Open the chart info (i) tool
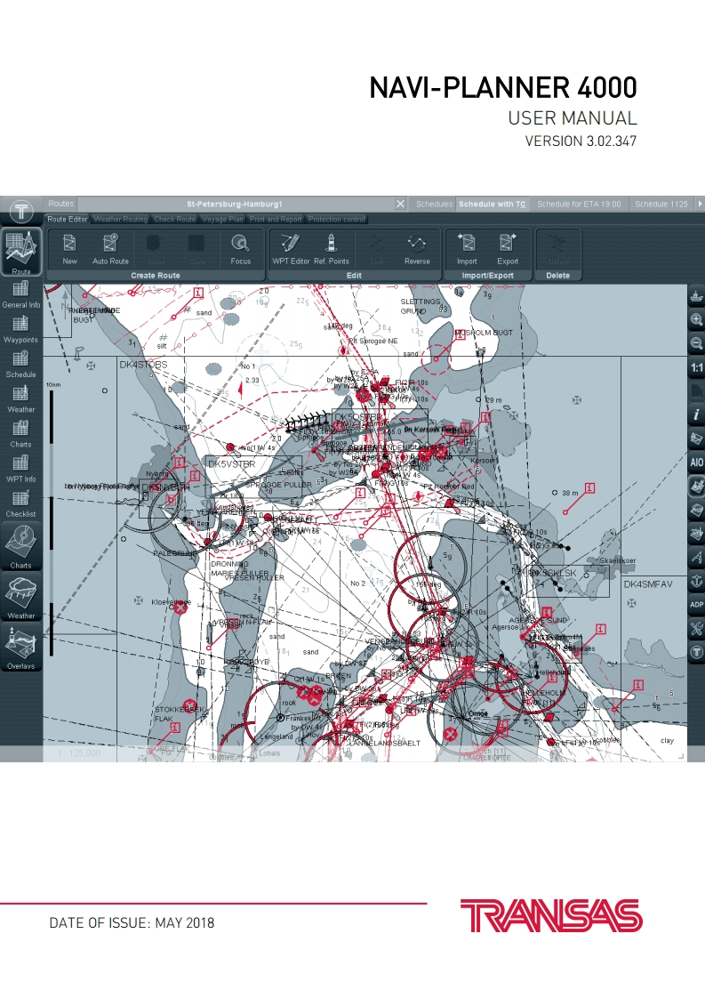 [697, 415]
